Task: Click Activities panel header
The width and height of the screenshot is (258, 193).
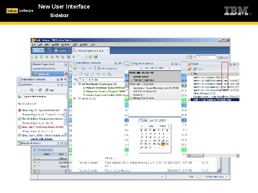Action: [42, 84]
